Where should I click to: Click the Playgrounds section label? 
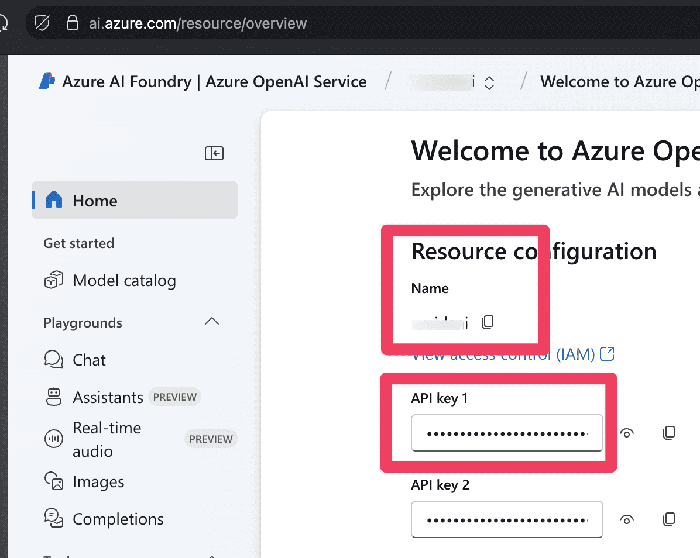tap(83, 322)
